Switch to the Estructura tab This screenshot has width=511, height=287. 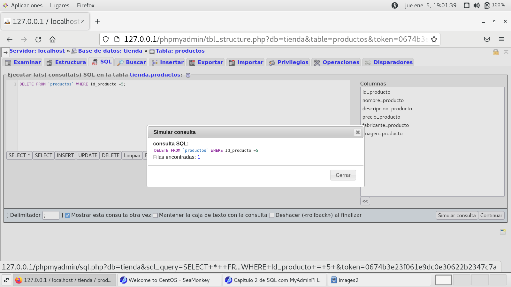click(66, 63)
